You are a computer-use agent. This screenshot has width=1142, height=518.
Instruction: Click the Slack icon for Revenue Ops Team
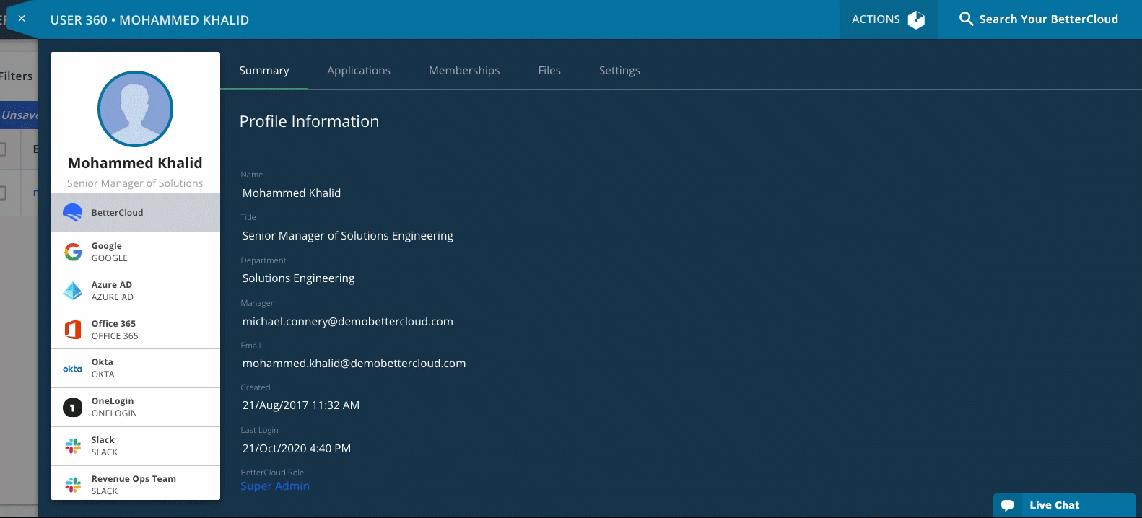pos(73,485)
